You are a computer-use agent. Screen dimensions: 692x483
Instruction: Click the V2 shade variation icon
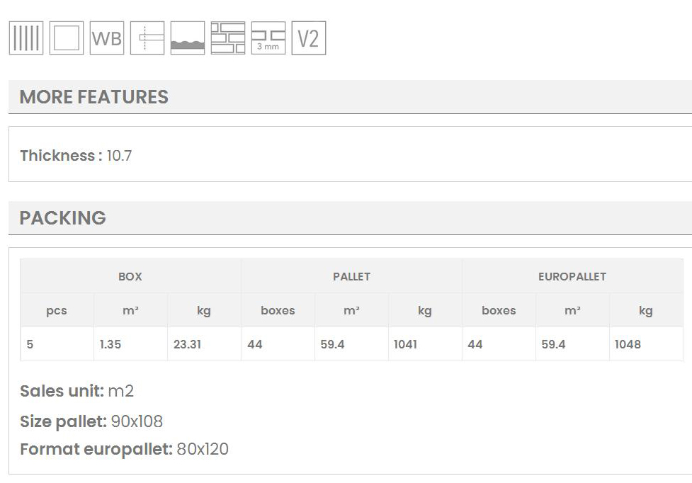(x=309, y=38)
